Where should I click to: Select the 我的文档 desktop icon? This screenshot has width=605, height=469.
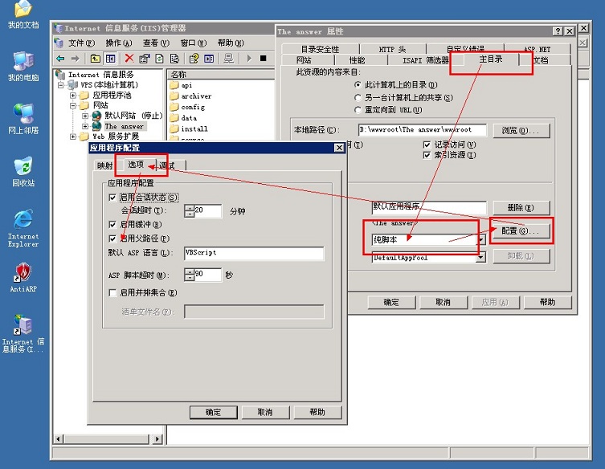23,14
